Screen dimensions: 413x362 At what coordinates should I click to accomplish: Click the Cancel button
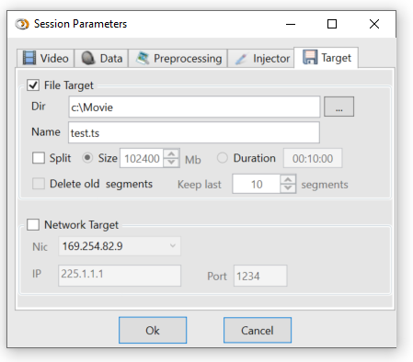[258, 330]
